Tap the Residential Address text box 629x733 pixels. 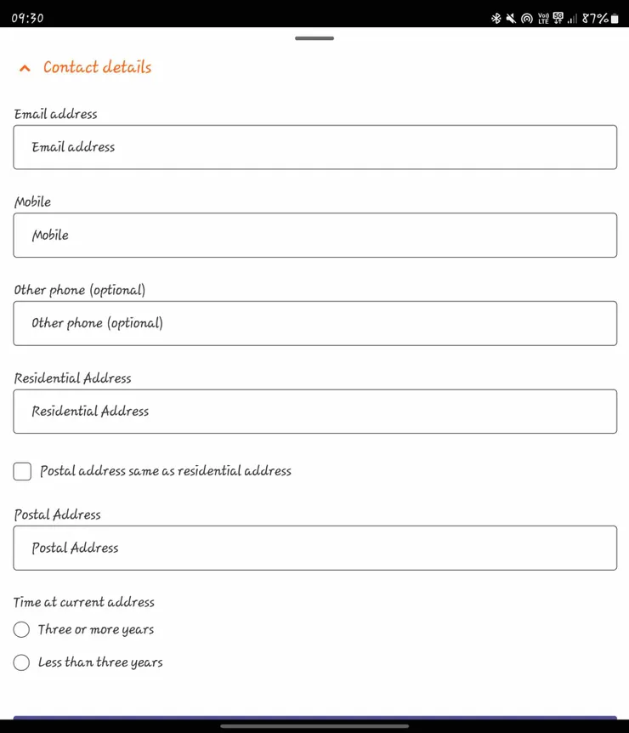(x=314, y=412)
